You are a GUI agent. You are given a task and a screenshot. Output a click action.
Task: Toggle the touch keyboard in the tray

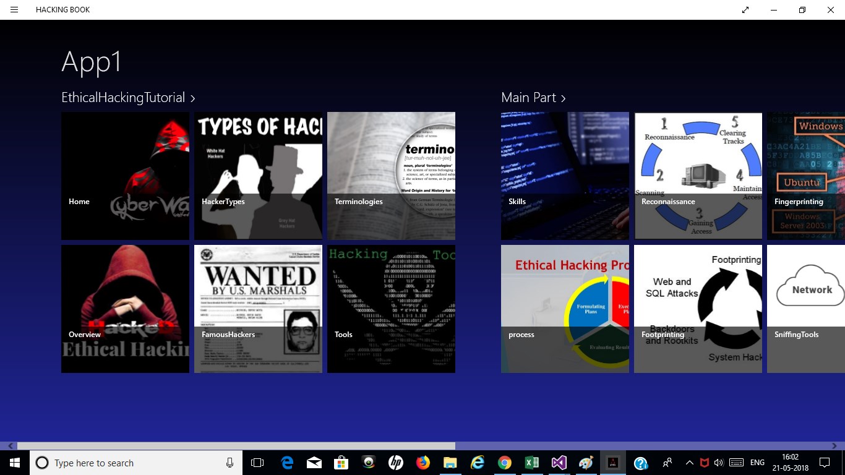[x=736, y=463]
